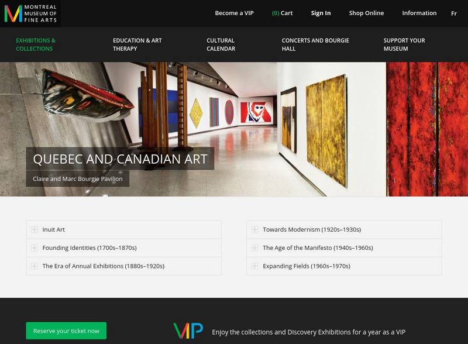This screenshot has width=468, height=344.
Task: Open Concerts and Bourgie Hall menu
Action: tap(315, 44)
